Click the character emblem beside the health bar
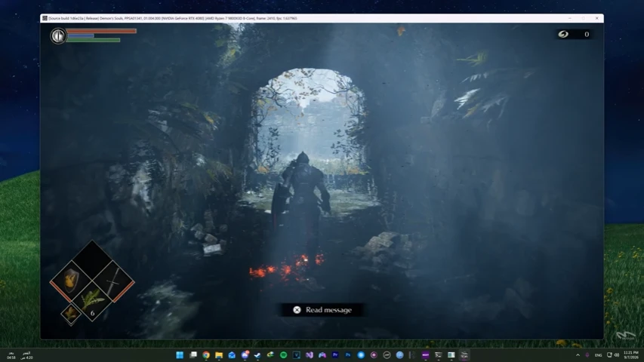The width and height of the screenshot is (644, 362). point(58,35)
